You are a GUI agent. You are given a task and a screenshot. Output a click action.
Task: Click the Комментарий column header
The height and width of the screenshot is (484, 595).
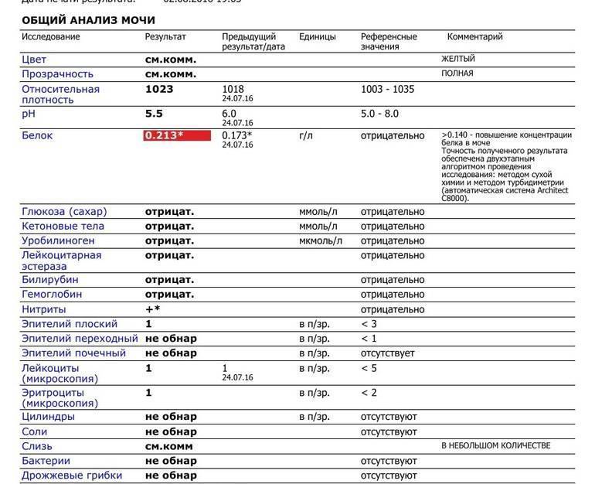(474, 37)
